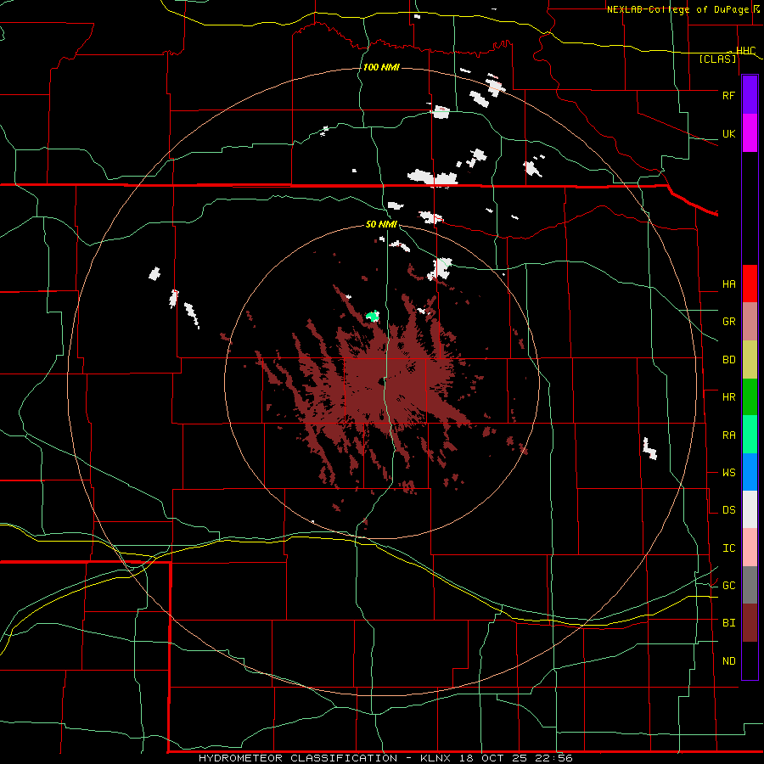Click the large brown biological echo cluster
Viewport: 764px width, 764px height.
tap(385, 385)
